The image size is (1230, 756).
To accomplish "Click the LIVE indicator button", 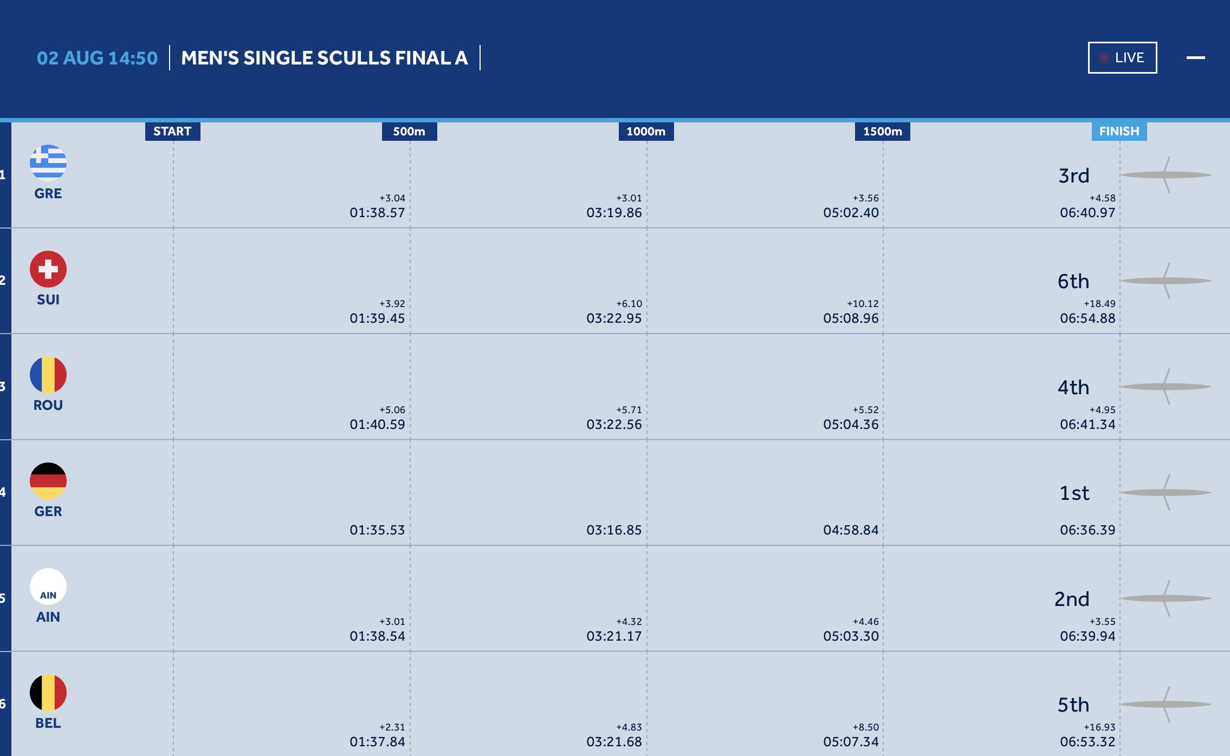I will (1122, 57).
